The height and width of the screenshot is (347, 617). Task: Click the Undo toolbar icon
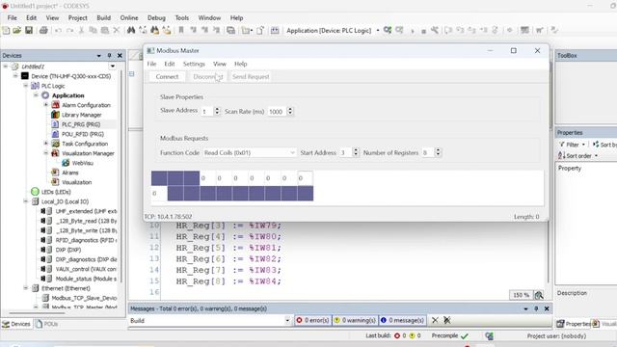pyautogui.click(x=58, y=30)
